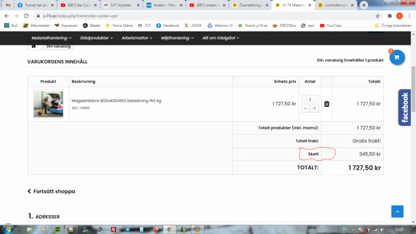
Task: Decrease quantity with the minus button
Action: [305, 108]
